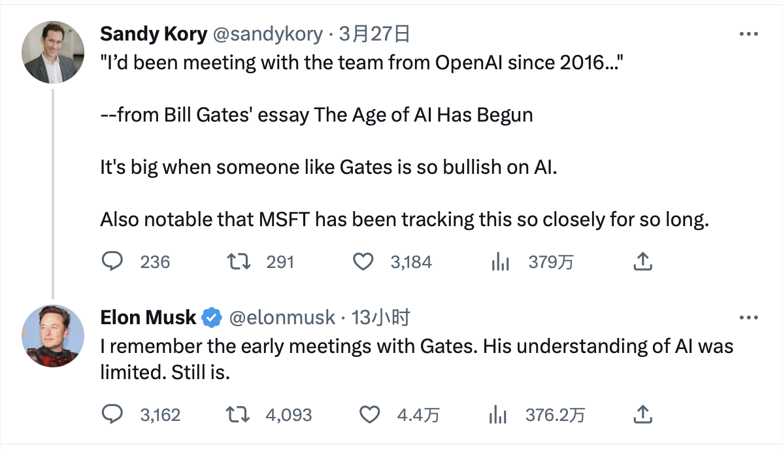View analytics on Sandy Kory's tweet
783x451 pixels.
tap(500, 262)
